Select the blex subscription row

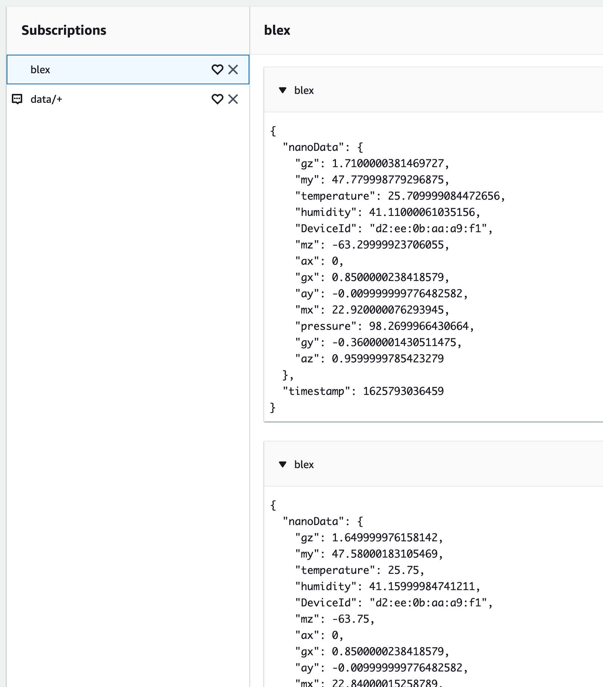pyautogui.click(x=128, y=70)
